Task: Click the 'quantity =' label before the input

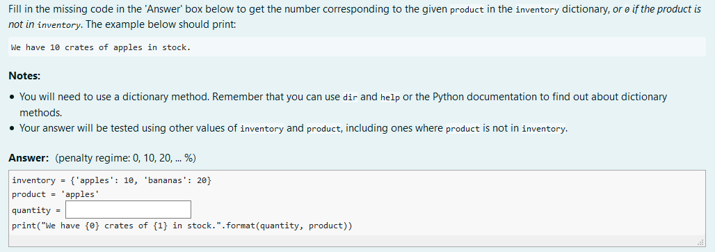Action: 36,210
